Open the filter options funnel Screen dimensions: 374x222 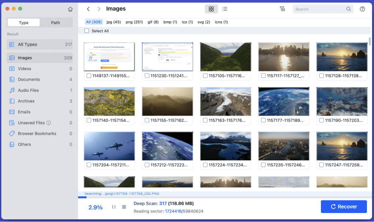click(x=283, y=9)
